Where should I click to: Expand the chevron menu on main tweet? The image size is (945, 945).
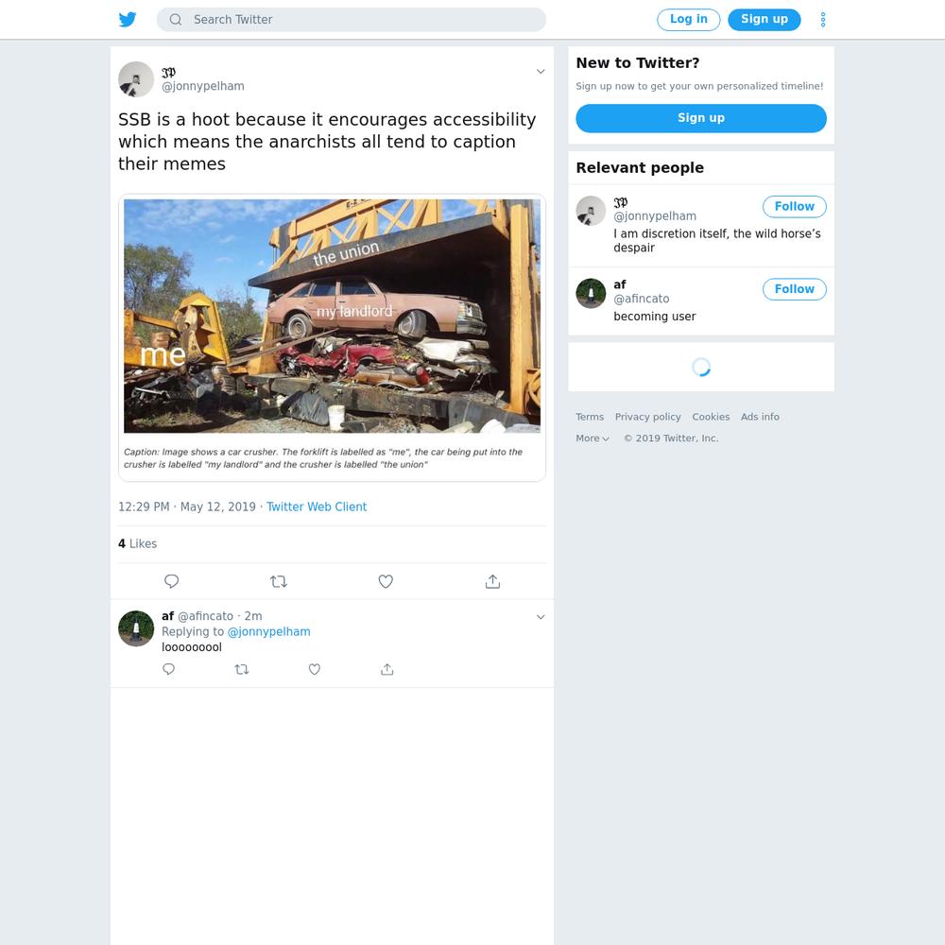tap(541, 71)
